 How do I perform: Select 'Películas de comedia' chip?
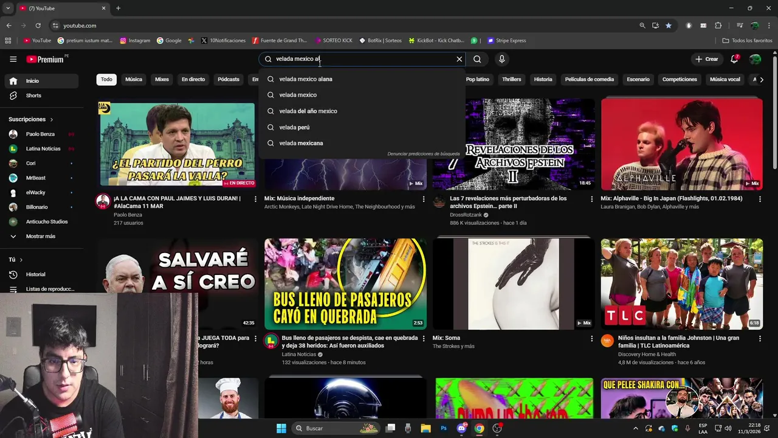pyautogui.click(x=590, y=79)
